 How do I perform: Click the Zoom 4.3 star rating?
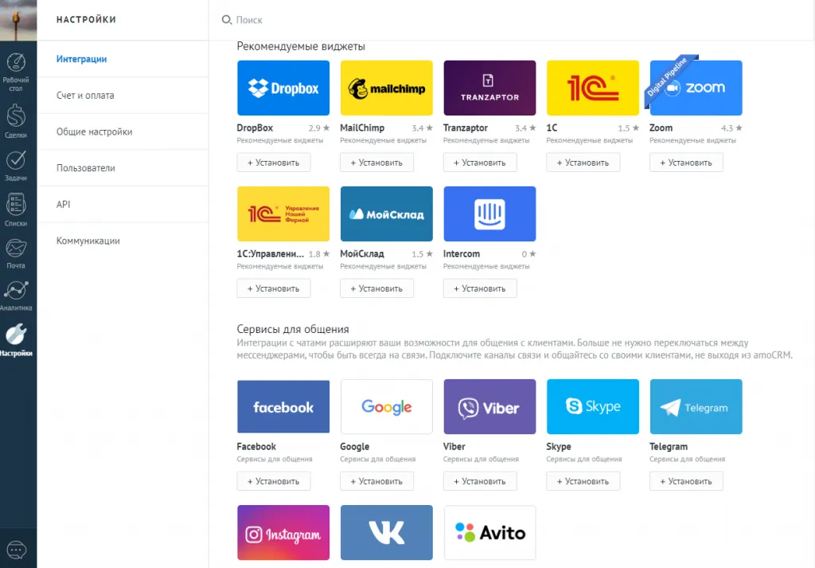(731, 128)
